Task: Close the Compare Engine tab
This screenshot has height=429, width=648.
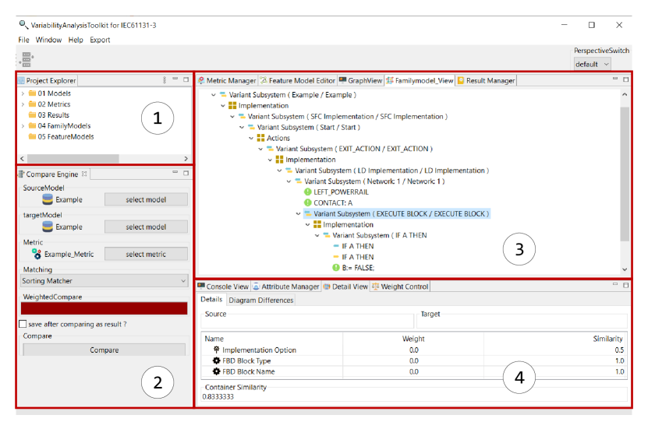Action: coord(84,174)
